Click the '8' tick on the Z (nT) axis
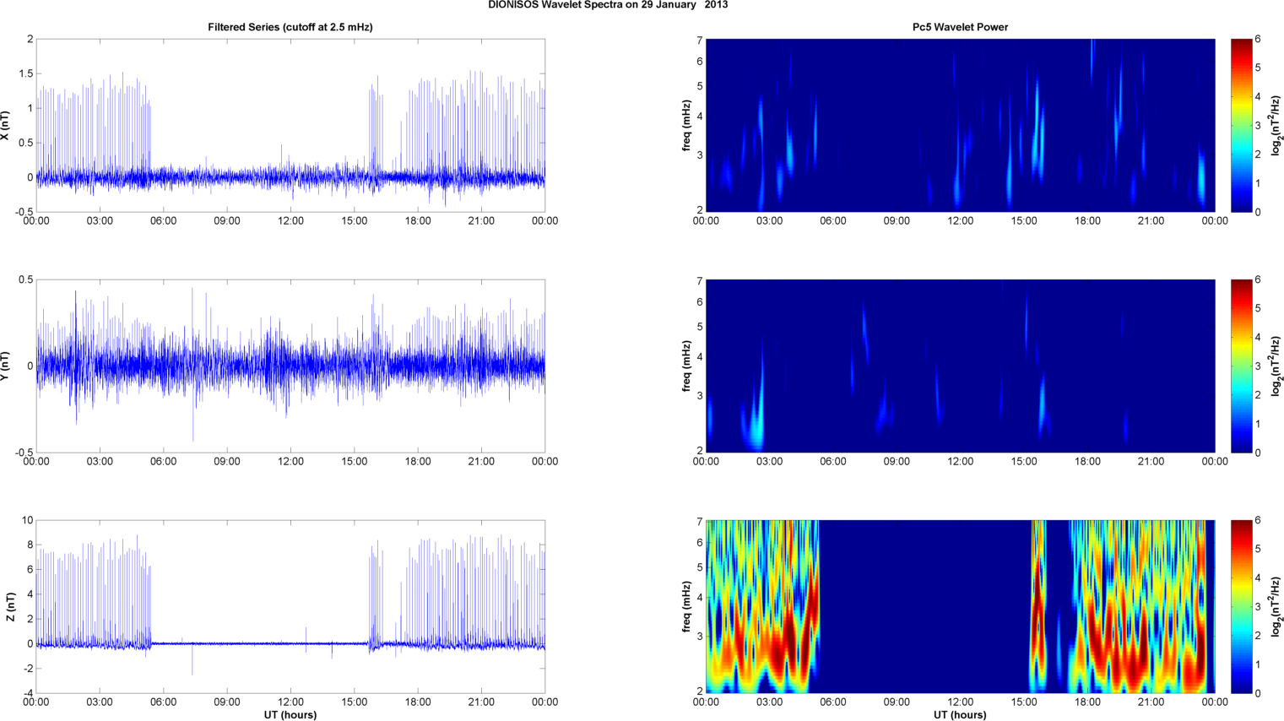1284x721 pixels. [x=31, y=545]
